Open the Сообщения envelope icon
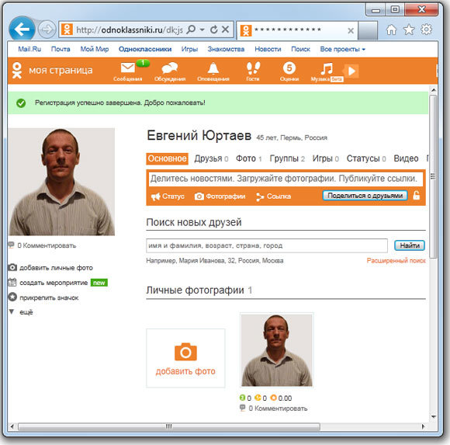Image resolution: width=450 pixels, height=445 pixels. (128, 68)
